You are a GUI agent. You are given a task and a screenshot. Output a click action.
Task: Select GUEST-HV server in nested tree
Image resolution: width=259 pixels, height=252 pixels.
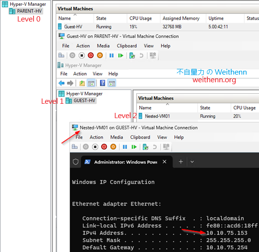(x=81, y=100)
